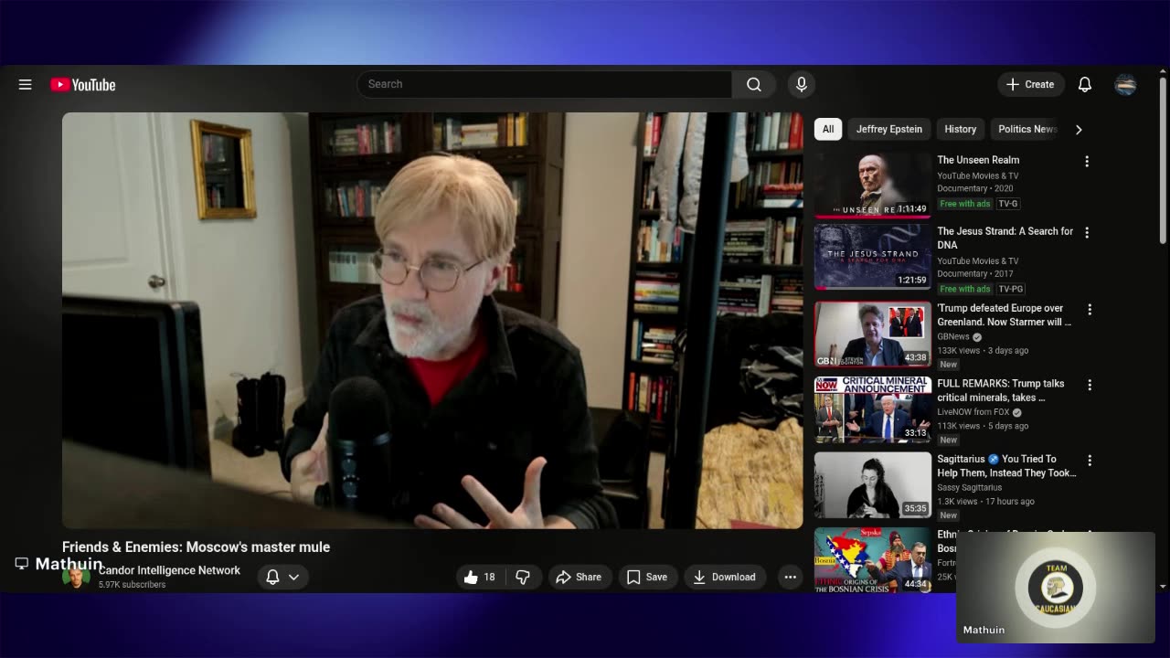Open The Jesus Strand thumbnail

(873, 257)
